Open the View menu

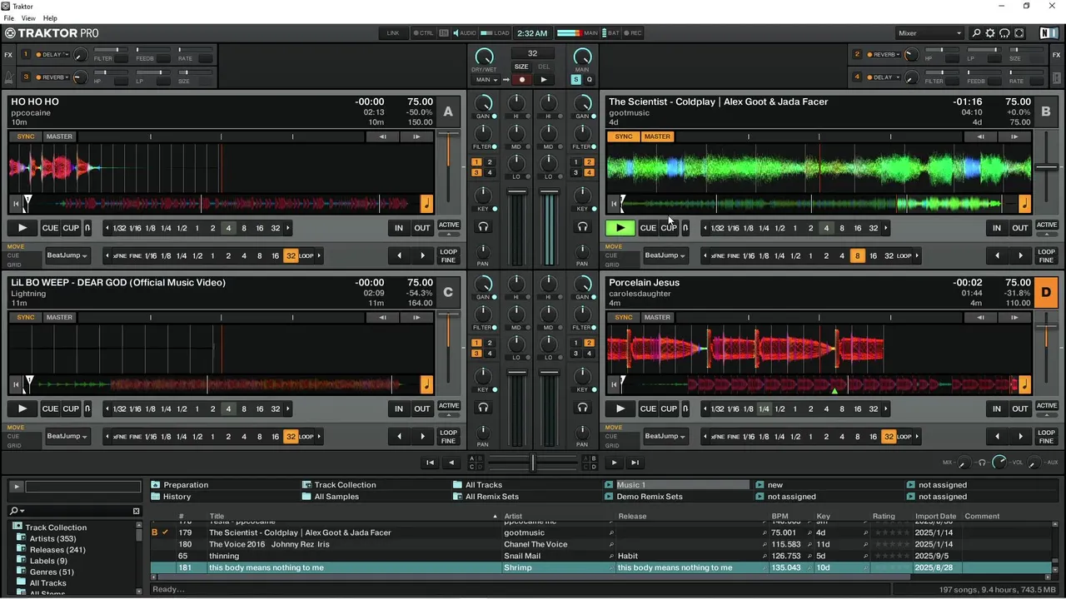tap(28, 17)
